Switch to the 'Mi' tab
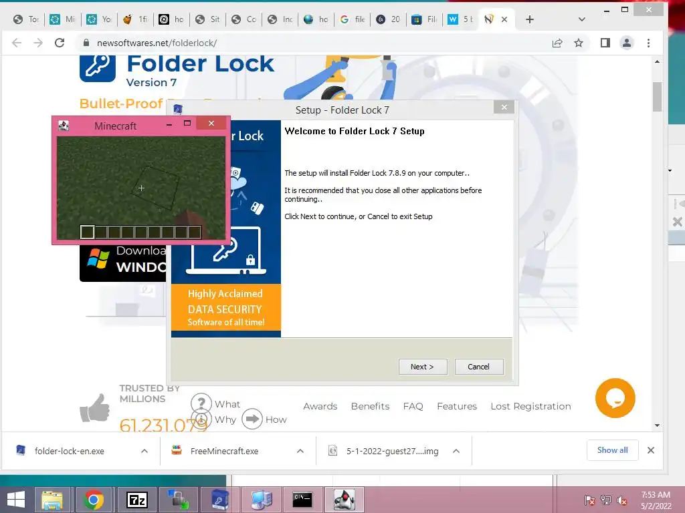 coord(62,19)
